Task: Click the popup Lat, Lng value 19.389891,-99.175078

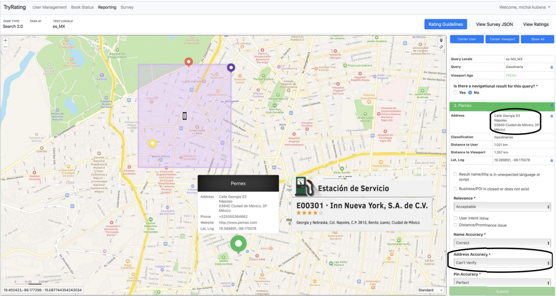Action: coord(238,228)
